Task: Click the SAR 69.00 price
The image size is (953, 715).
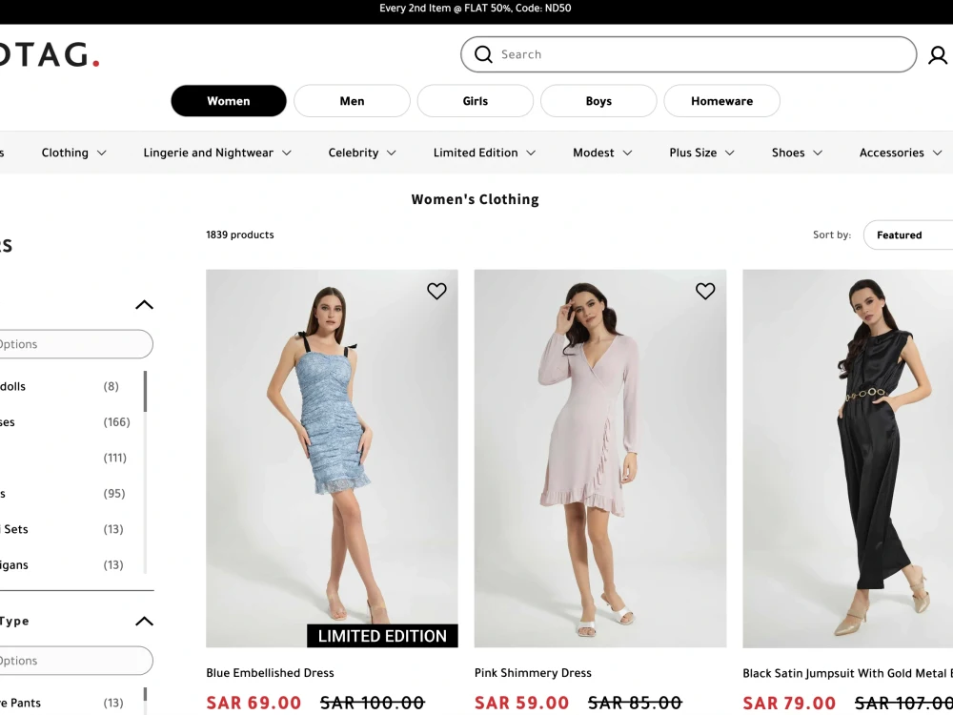Action: 253,703
